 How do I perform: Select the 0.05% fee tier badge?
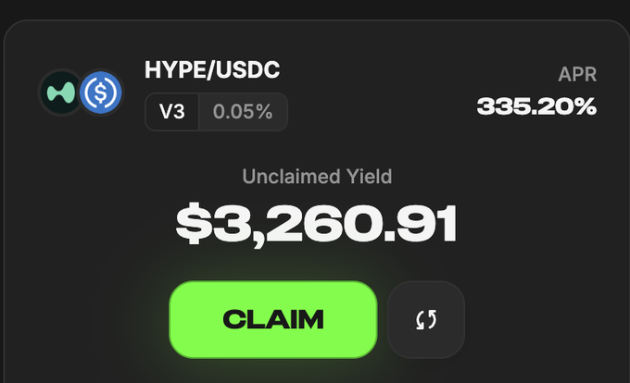pyautogui.click(x=243, y=112)
